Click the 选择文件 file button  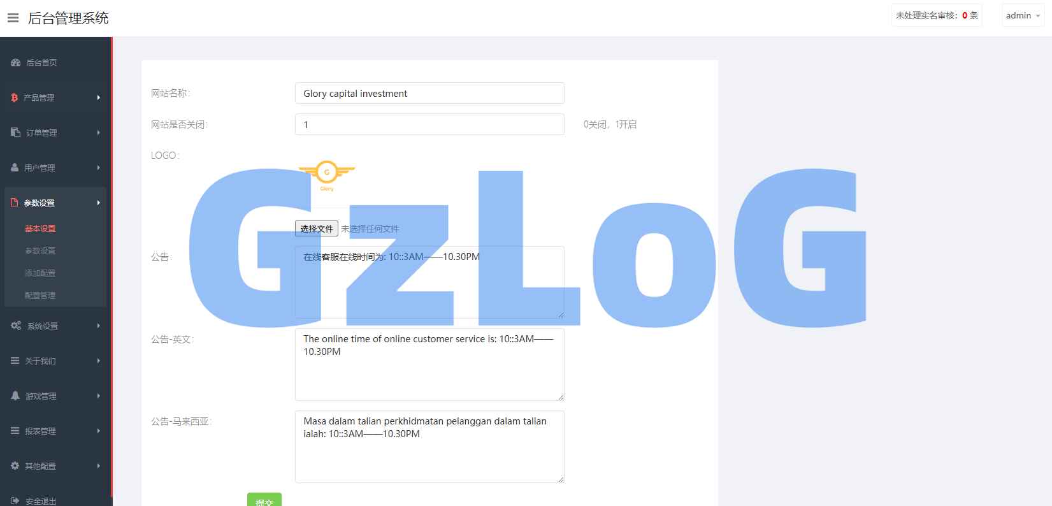317,229
